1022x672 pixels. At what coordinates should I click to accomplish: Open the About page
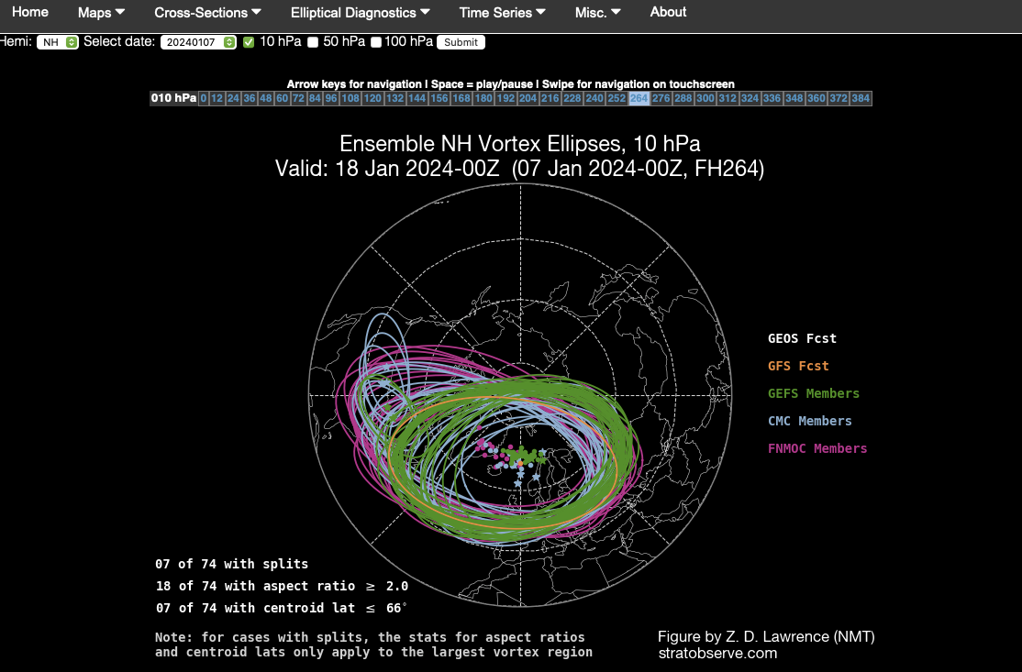click(x=668, y=12)
